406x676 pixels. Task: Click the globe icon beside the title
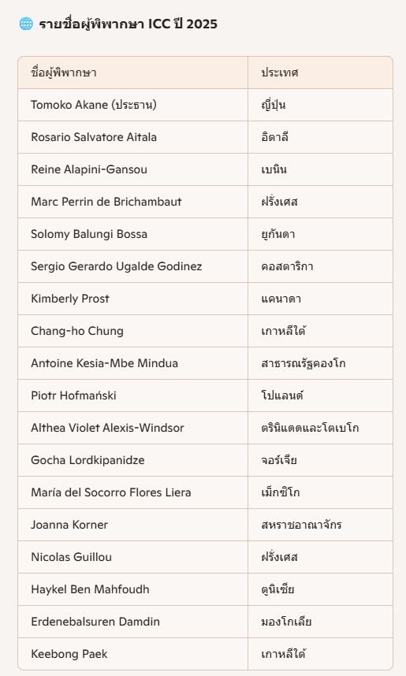(26, 24)
